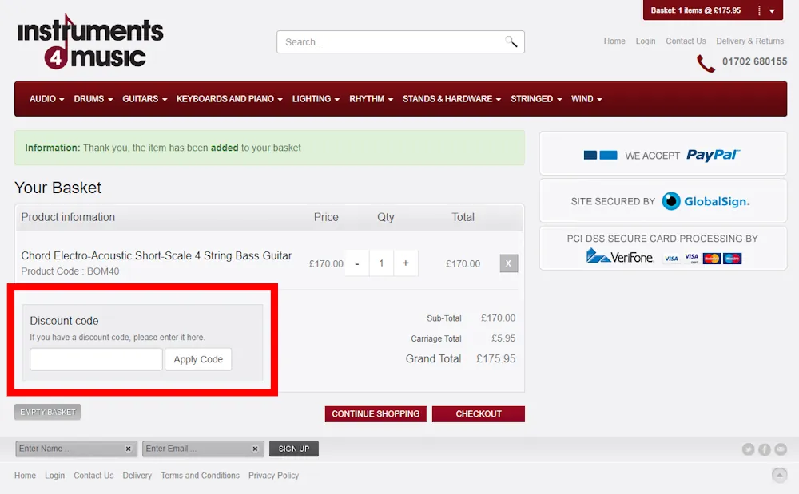Open the footer Contact Us link
This screenshot has width=799, height=494.
pos(93,476)
